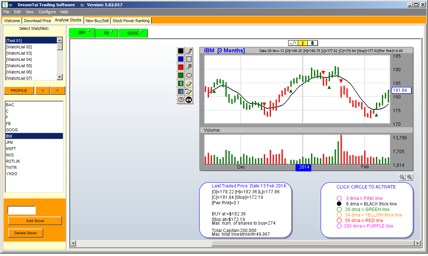Screen dimensions: 428x256
Task: Click the Facebook share icon
Action: click(x=181, y=92)
